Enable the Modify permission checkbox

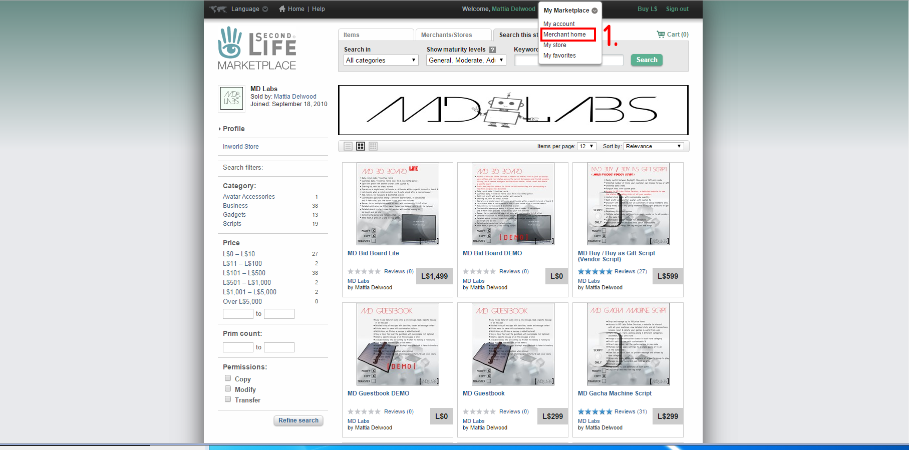click(228, 388)
